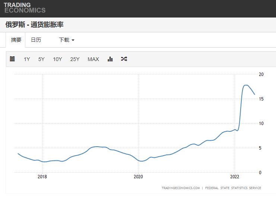Click the 2020 label on x-axis
Screen dimensions: 276x198
(x=138, y=177)
